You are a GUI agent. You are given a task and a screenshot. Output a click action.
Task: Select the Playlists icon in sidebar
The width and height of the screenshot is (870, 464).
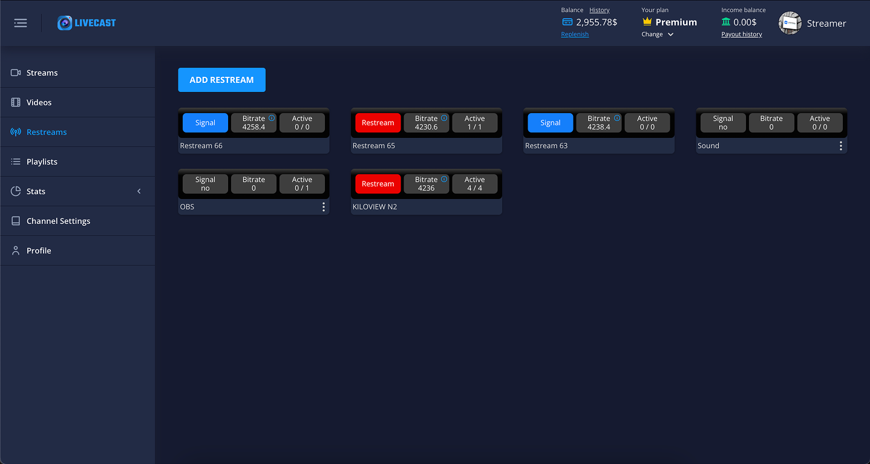click(x=15, y=162)
